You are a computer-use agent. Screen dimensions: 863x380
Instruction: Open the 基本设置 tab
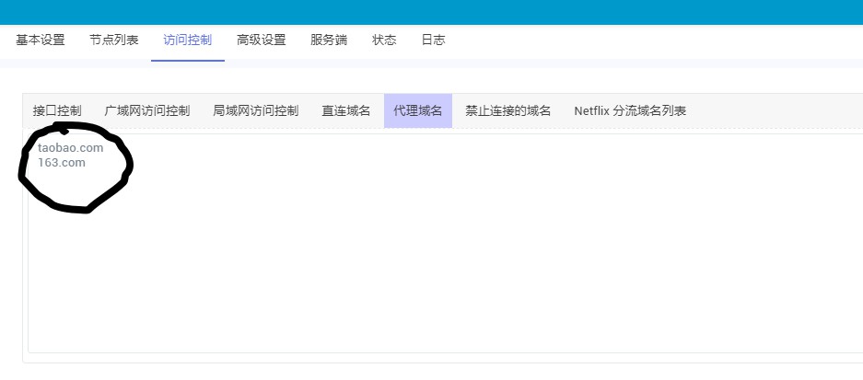coord(41,40)
